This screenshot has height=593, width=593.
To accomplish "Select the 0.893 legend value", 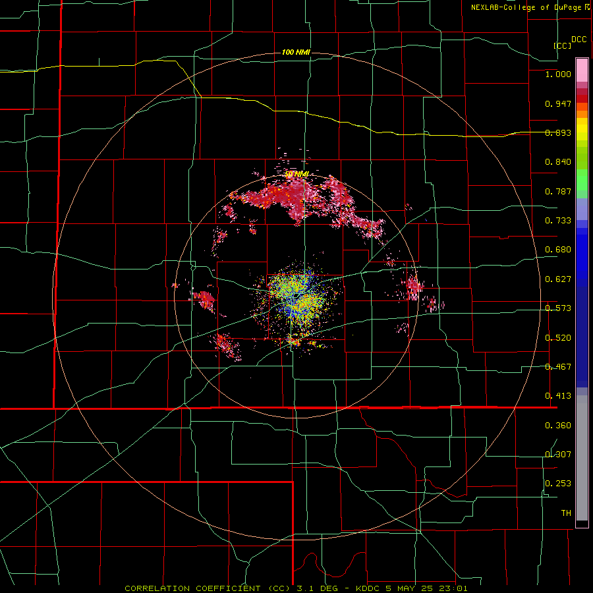I will (x=558, y=132).
